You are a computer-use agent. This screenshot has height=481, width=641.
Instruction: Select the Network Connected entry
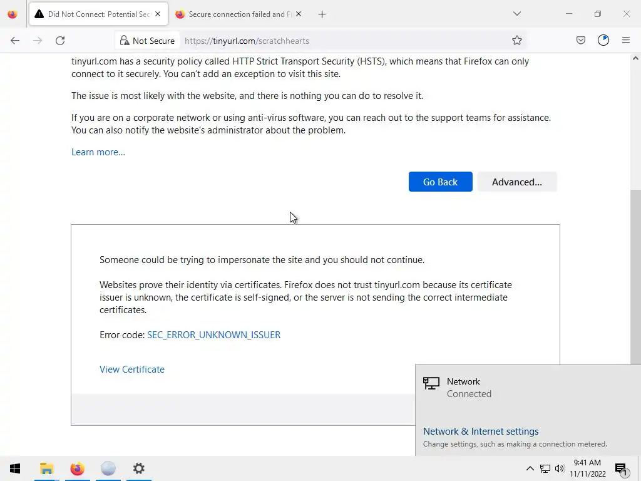528,388
